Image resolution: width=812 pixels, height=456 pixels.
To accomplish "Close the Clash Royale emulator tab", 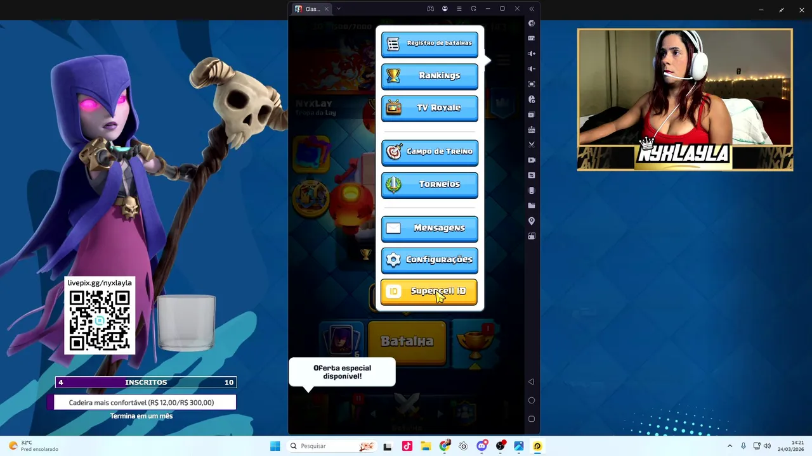I will (x=326, y=9).
